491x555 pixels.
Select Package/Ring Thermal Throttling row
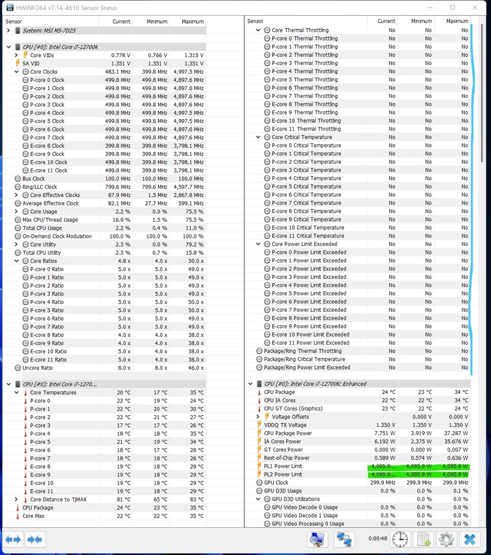358,351
